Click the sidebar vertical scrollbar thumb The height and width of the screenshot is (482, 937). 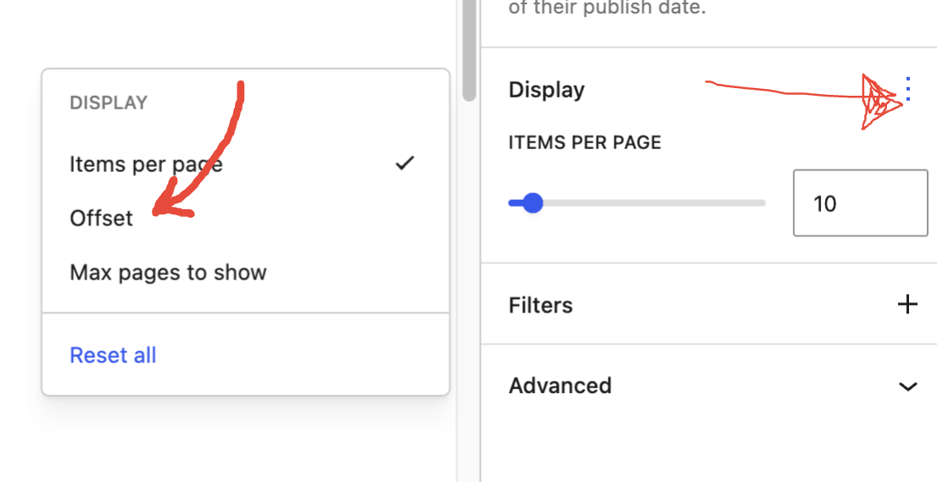coord(470,51)
